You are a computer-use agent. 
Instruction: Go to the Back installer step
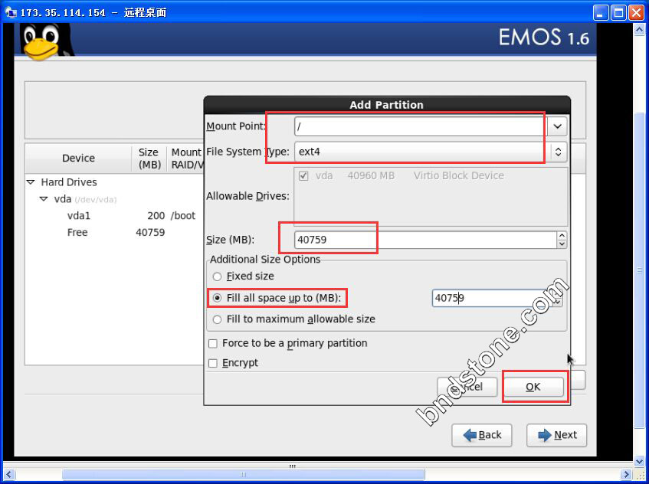(x=482, y=435)
